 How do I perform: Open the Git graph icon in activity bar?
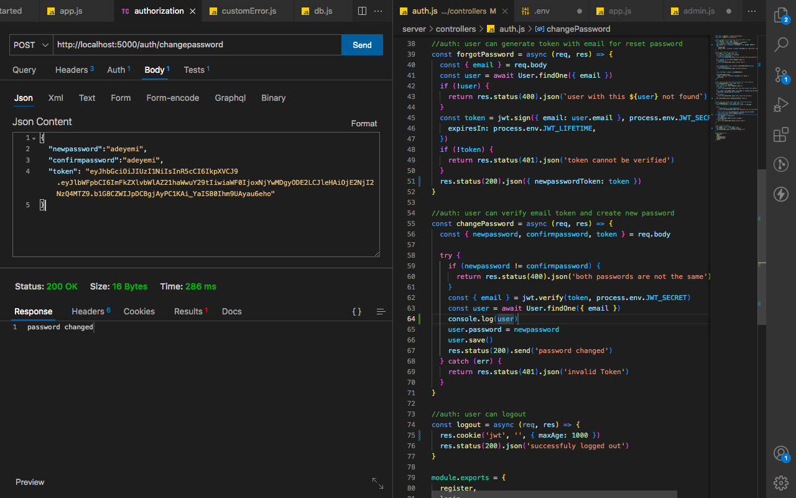(x=781, y=165)
